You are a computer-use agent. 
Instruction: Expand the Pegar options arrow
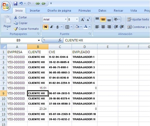tap(7, 29)
